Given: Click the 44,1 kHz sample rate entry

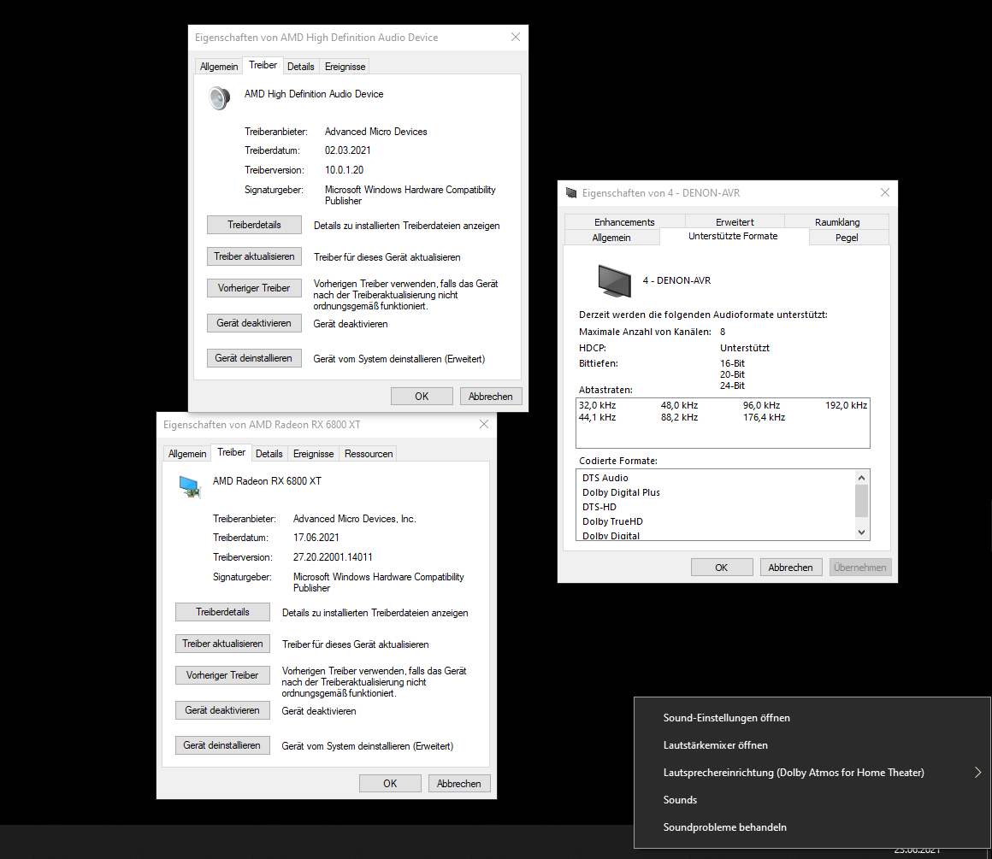Looking at the screenshot, I should [x=597, y=417].
